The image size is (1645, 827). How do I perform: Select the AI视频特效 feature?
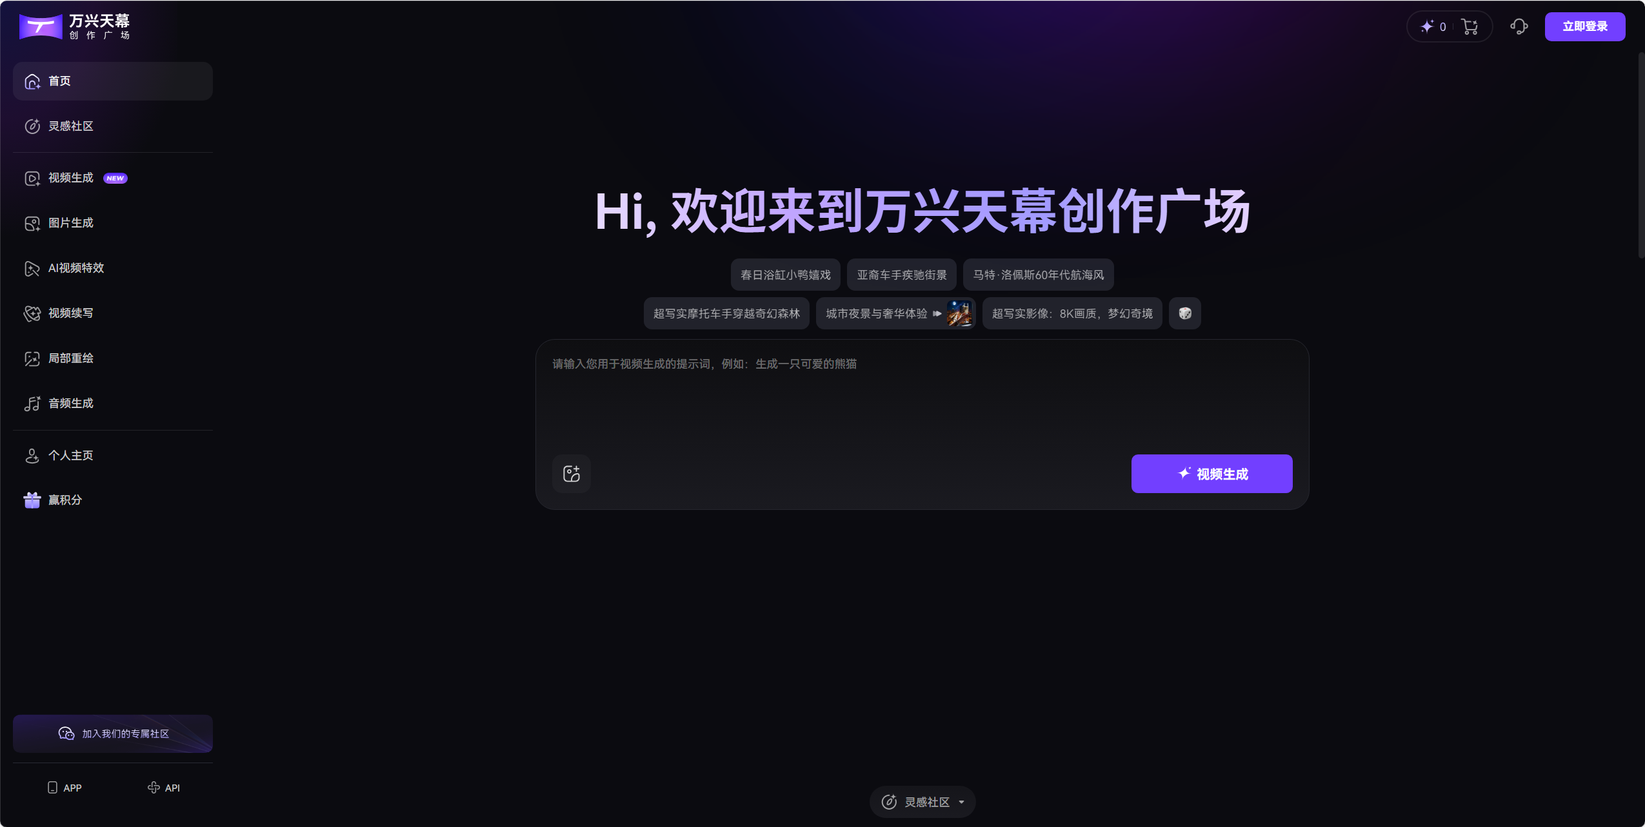pyautogui.click(x=76, y=268)
